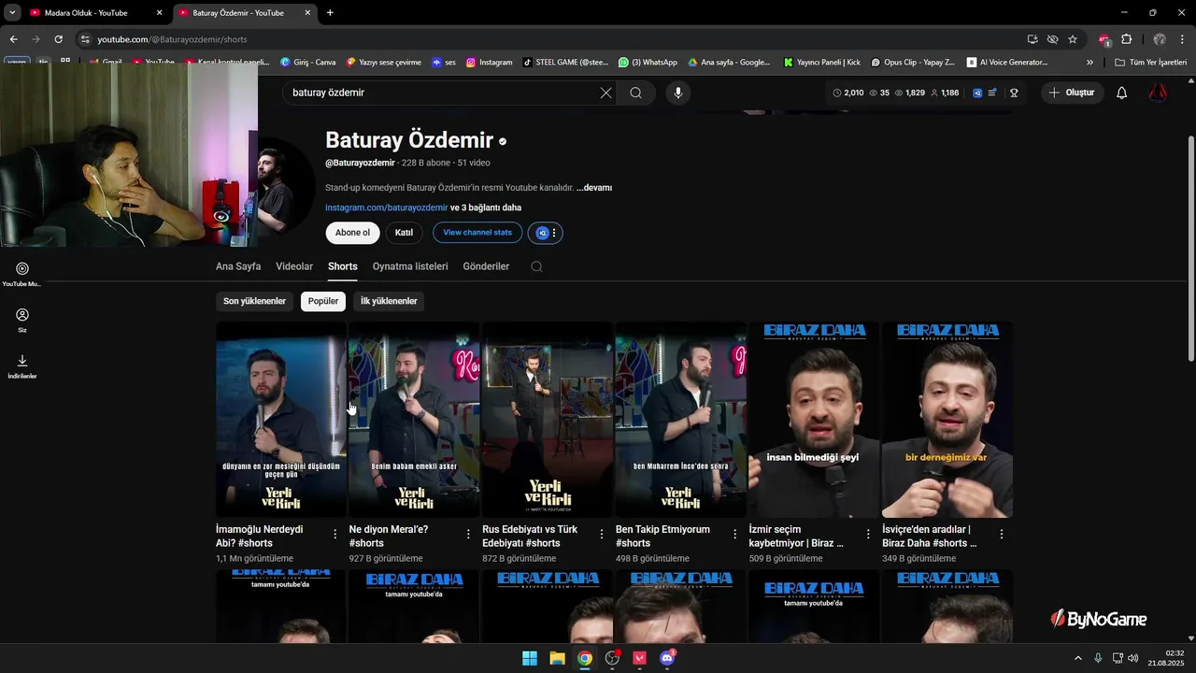This screenshot has height=673, width=1196.
Task: Open options for Ne diyon Meral'e short
Action: pyautogui.click(x=468, y=535)
